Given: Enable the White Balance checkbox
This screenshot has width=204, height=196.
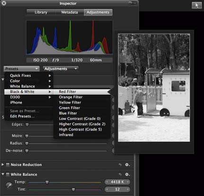Looking at the screenshot, I should coord(8,175).
